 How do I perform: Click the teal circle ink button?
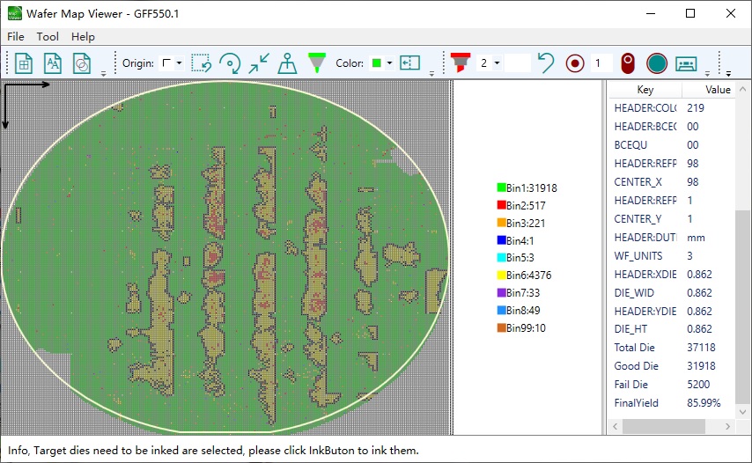tap(656, 63)
